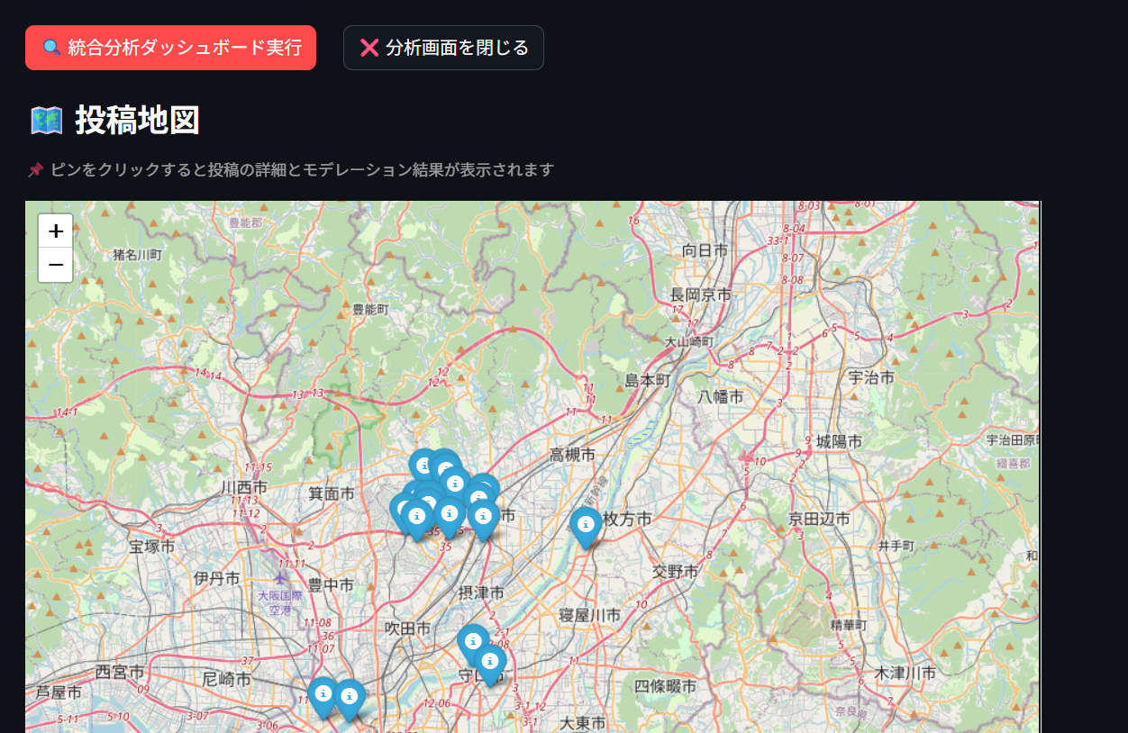The image size is (1128, 733).
Task: Click the 高槻市 label on the map
Action: (572, 456)
